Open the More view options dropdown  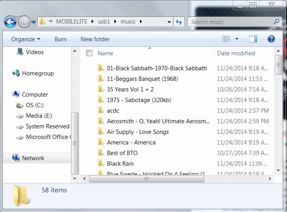(x=237, y=39)
